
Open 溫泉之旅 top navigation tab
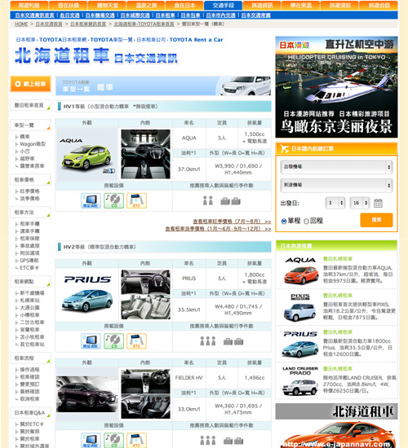click(x=146, y=5)
